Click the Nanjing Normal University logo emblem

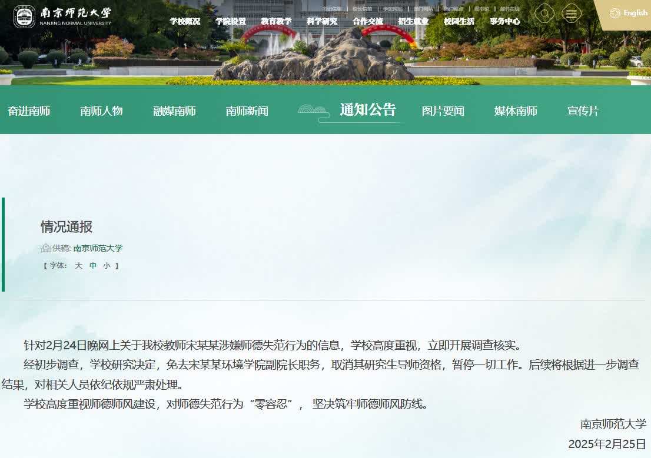(24, 17)
